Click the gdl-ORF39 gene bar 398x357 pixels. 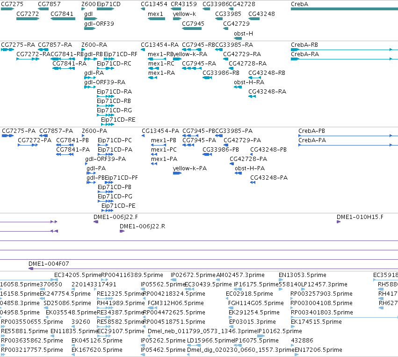90,29
